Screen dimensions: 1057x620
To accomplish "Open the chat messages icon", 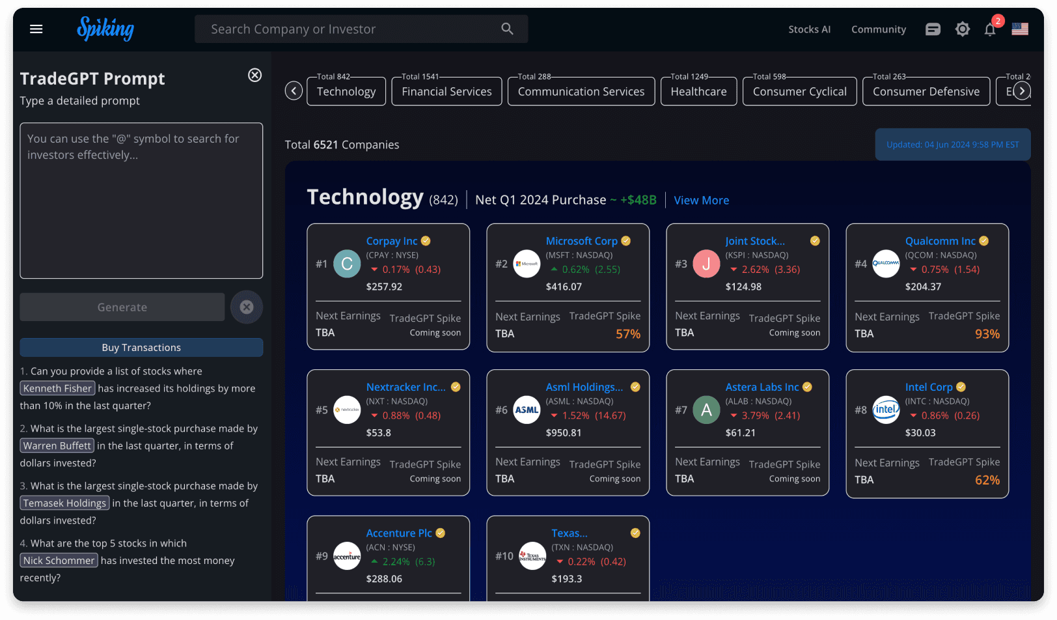I will [933, 29].
